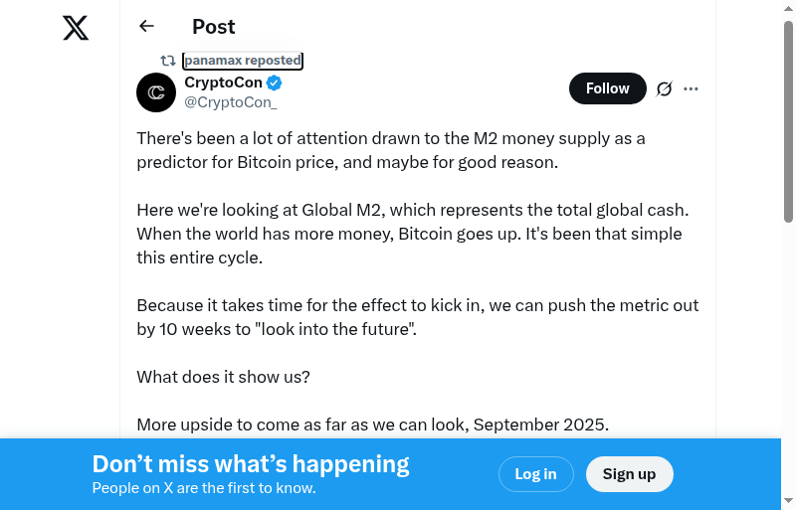This screenshot has width=796, height=510.
Task: Click the "Don't miss what's happening" banner text
Action: 251,464
